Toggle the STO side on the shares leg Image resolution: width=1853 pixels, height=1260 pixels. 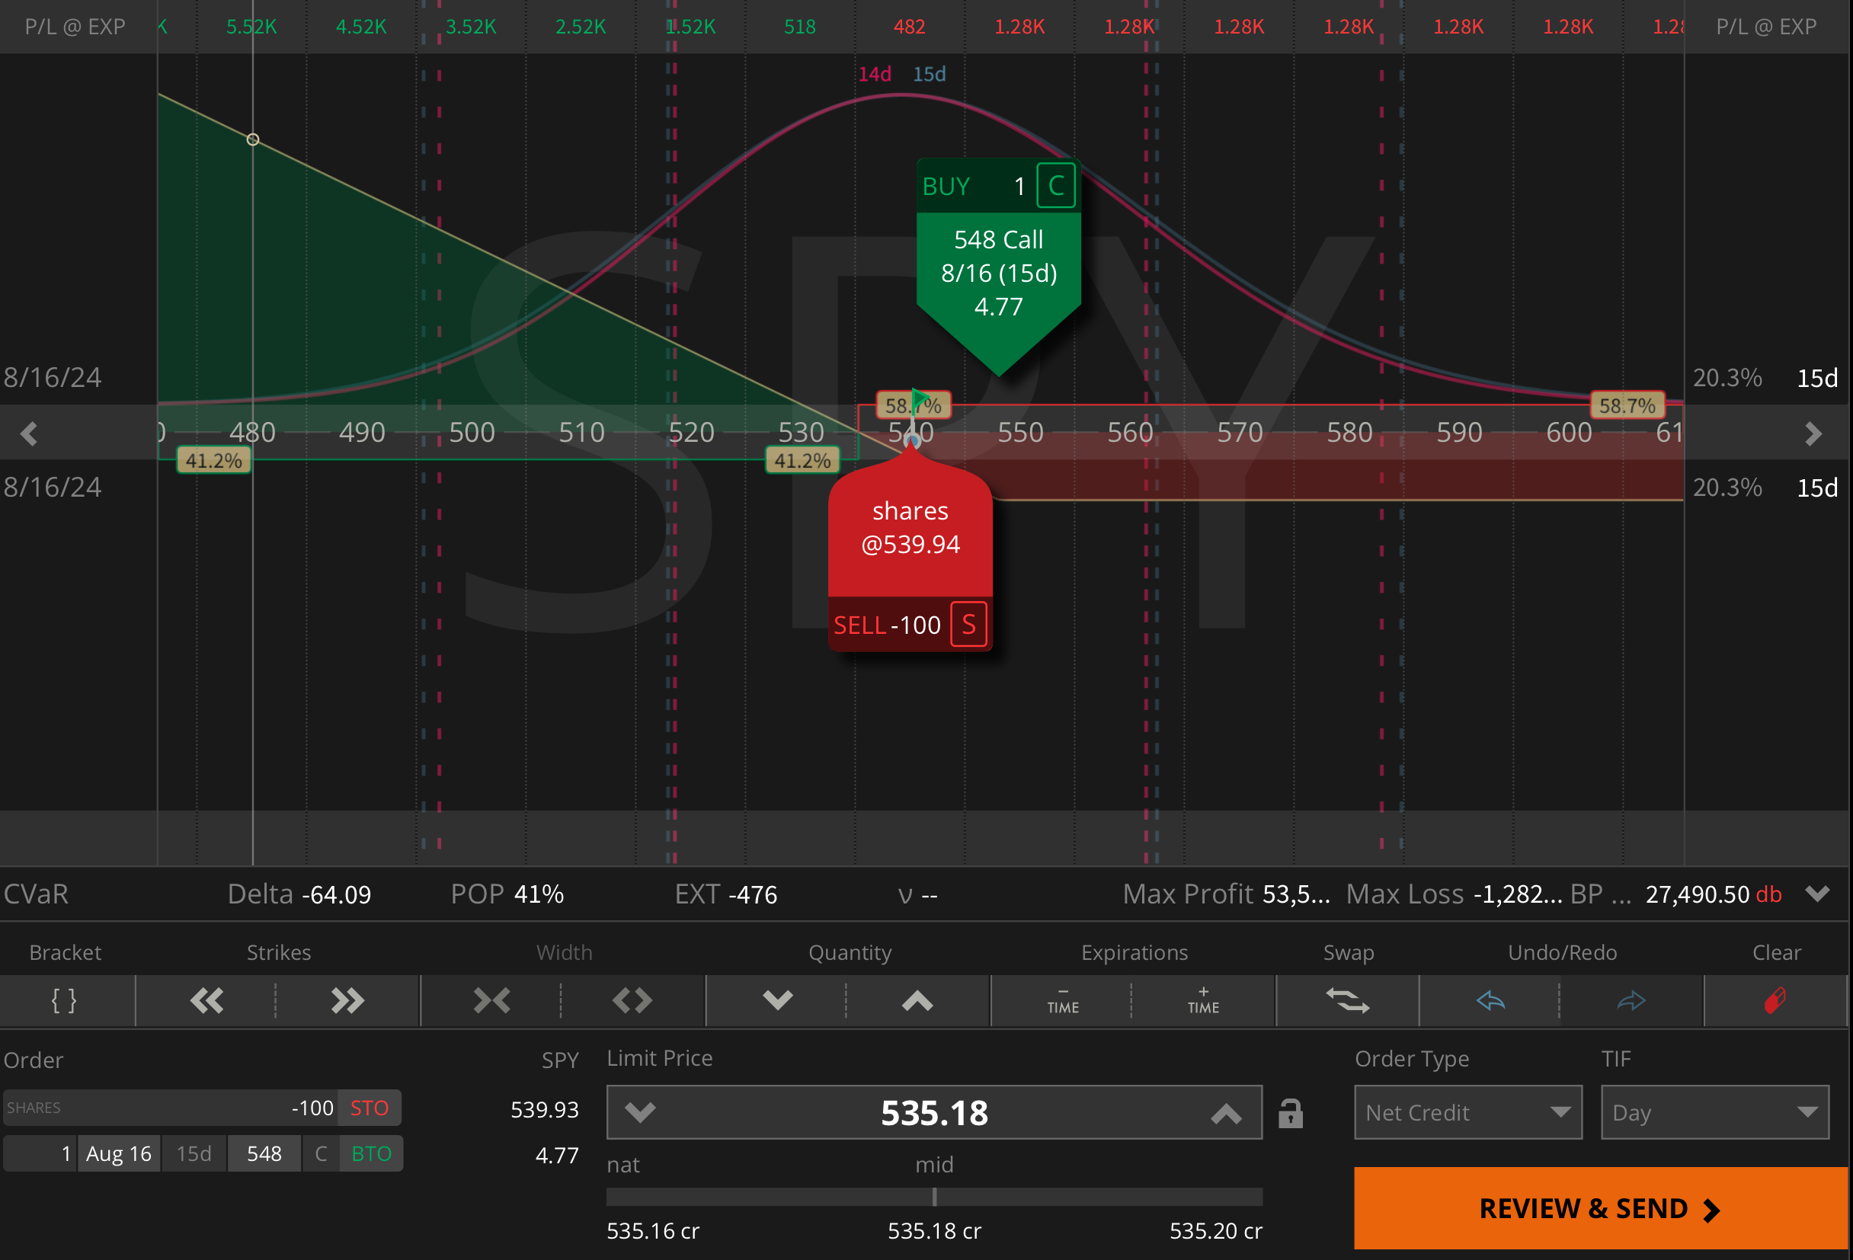pyautogui.click(x=370, y=1107)
